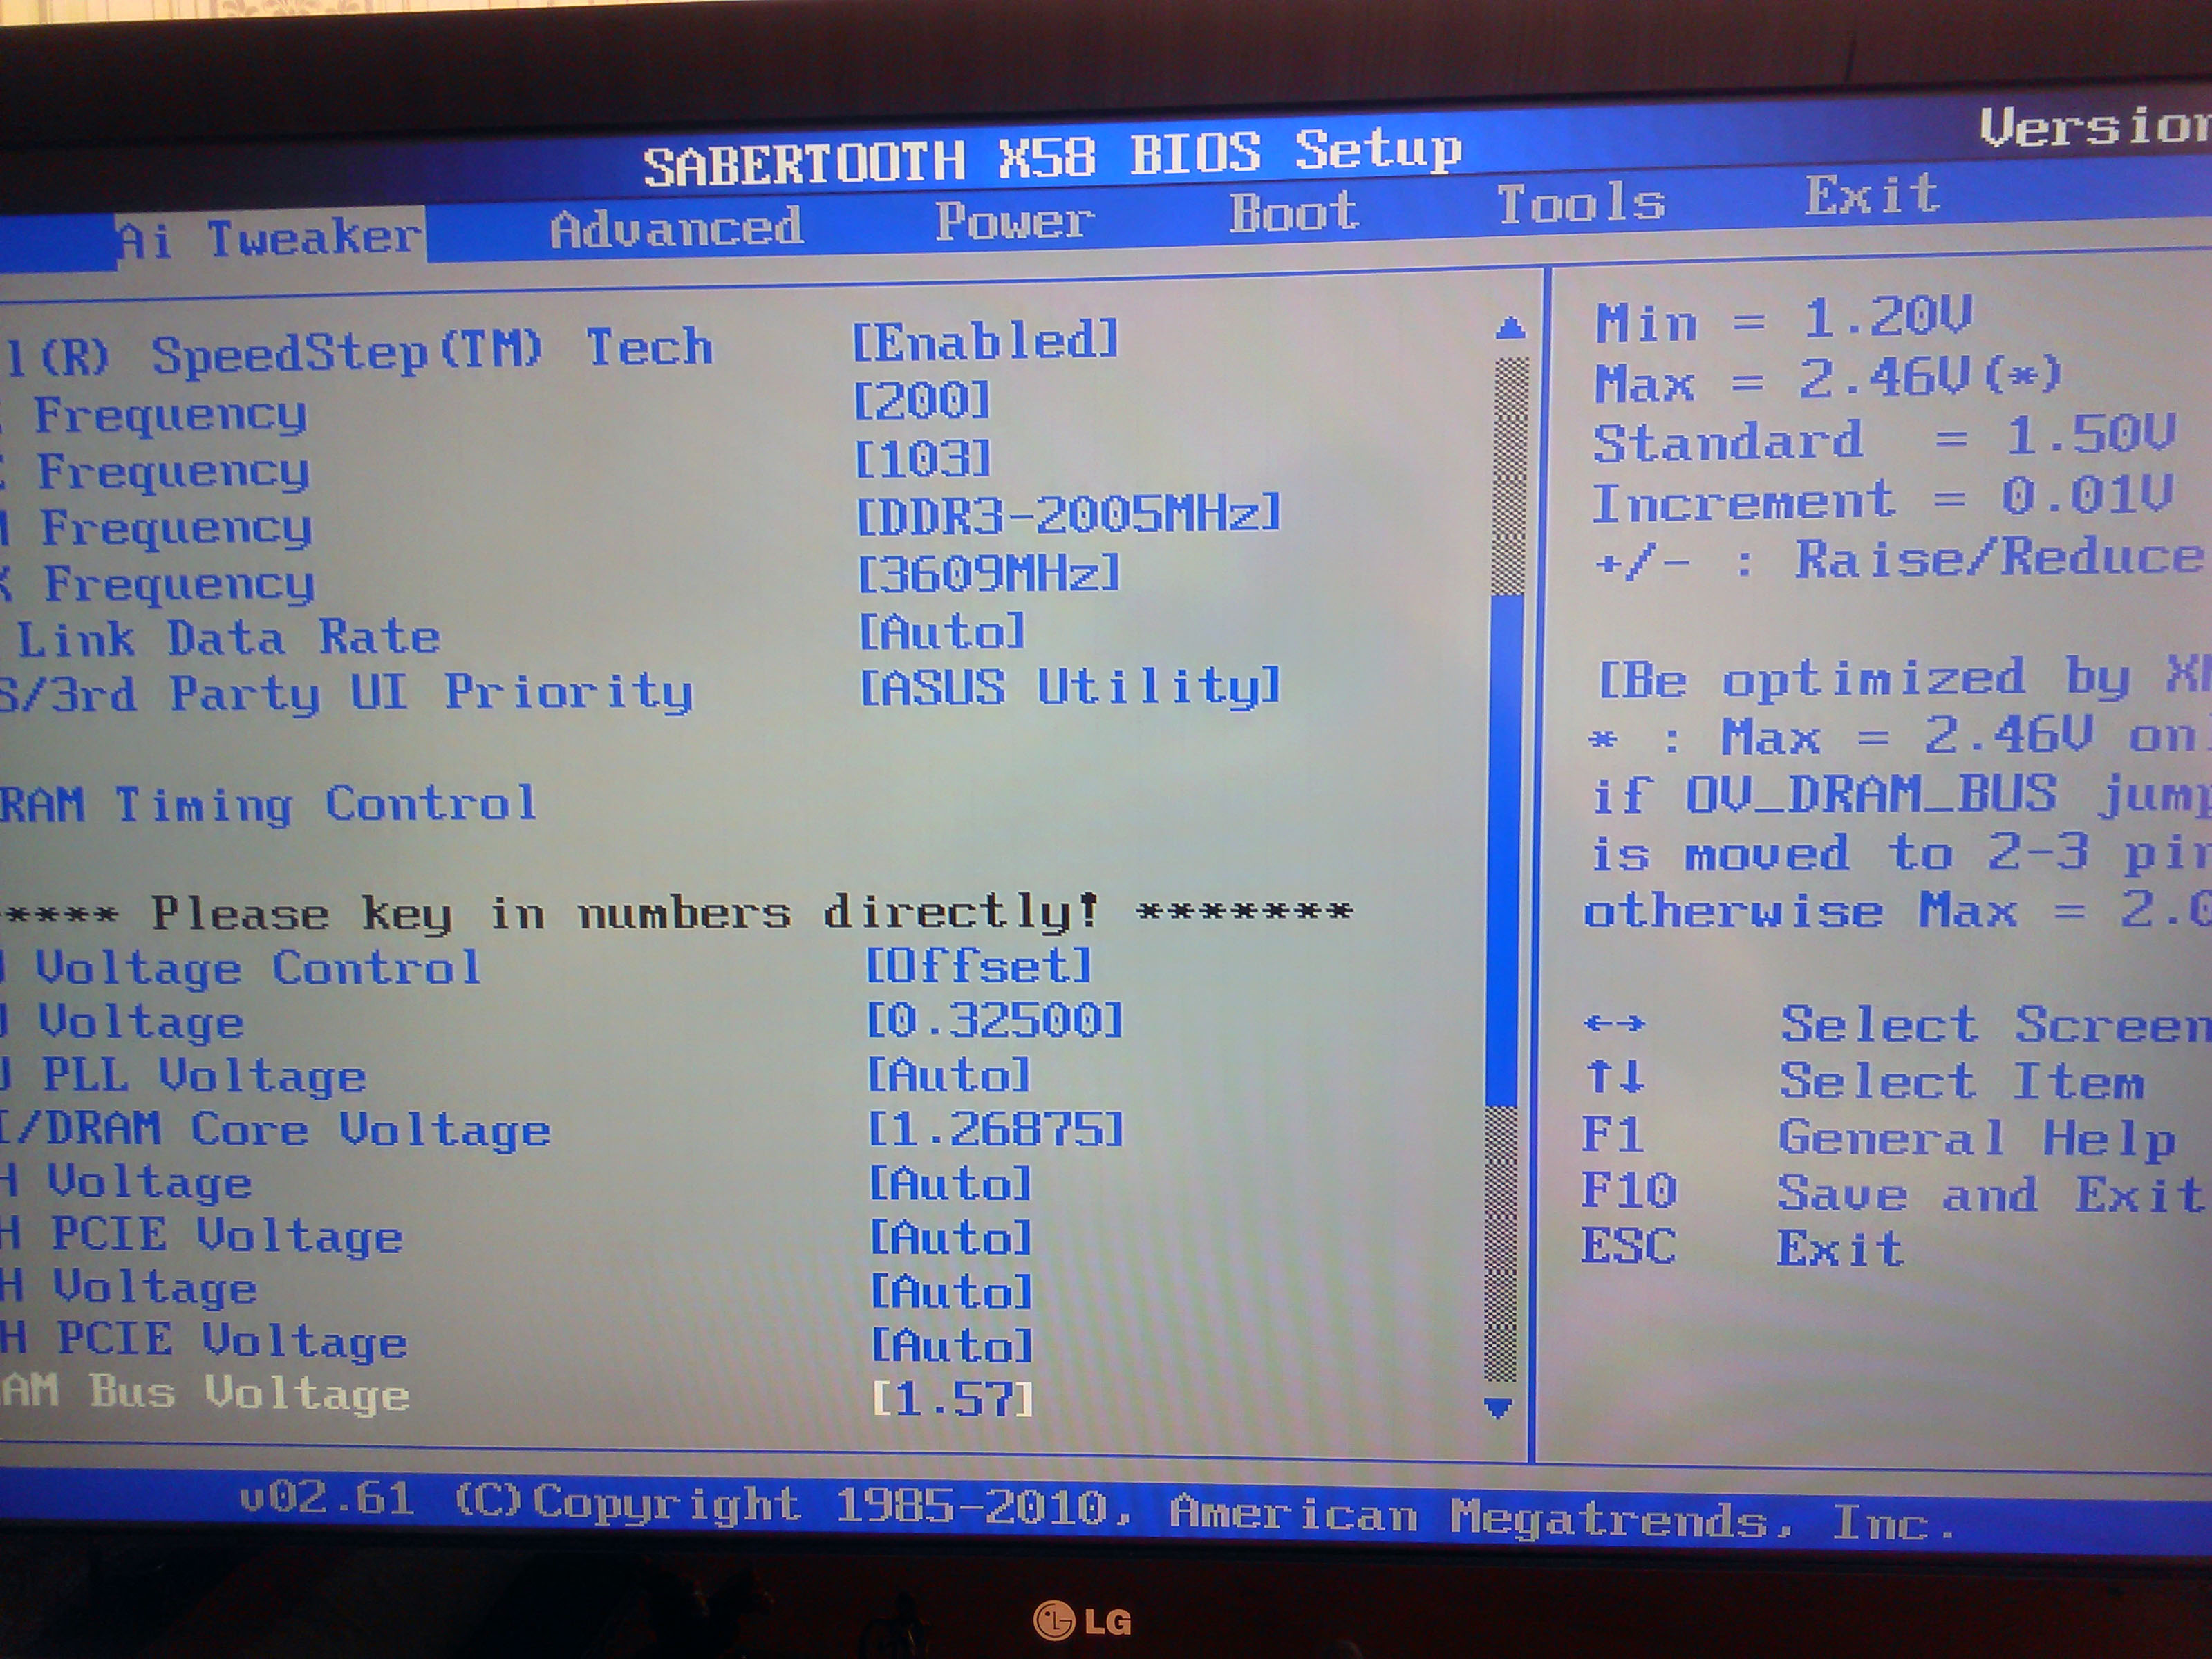Viewport: 2212px width, 1659px height.
Task: Click the LG monitor logo
Action: point(1081,1619)
